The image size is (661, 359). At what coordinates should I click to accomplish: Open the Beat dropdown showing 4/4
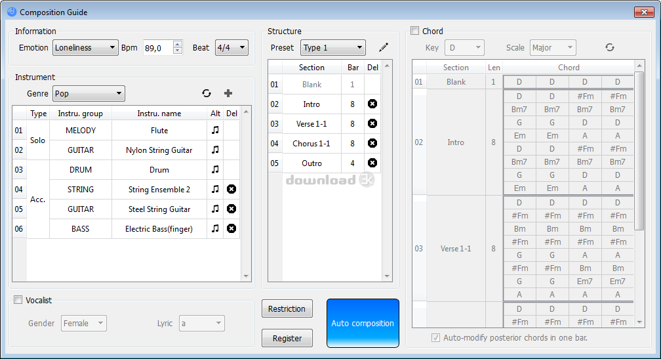[x=231, y=48]
